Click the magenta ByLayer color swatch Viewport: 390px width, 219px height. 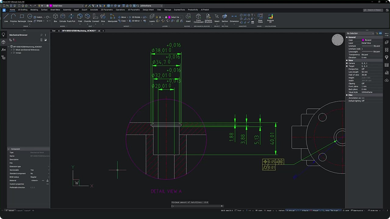[x=363, y=40]
